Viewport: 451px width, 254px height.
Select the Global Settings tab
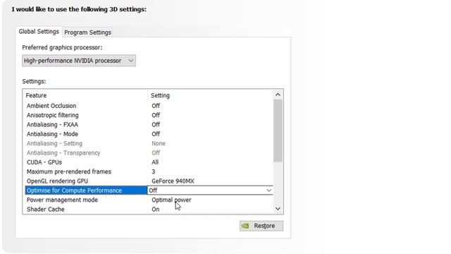point(39,31)
